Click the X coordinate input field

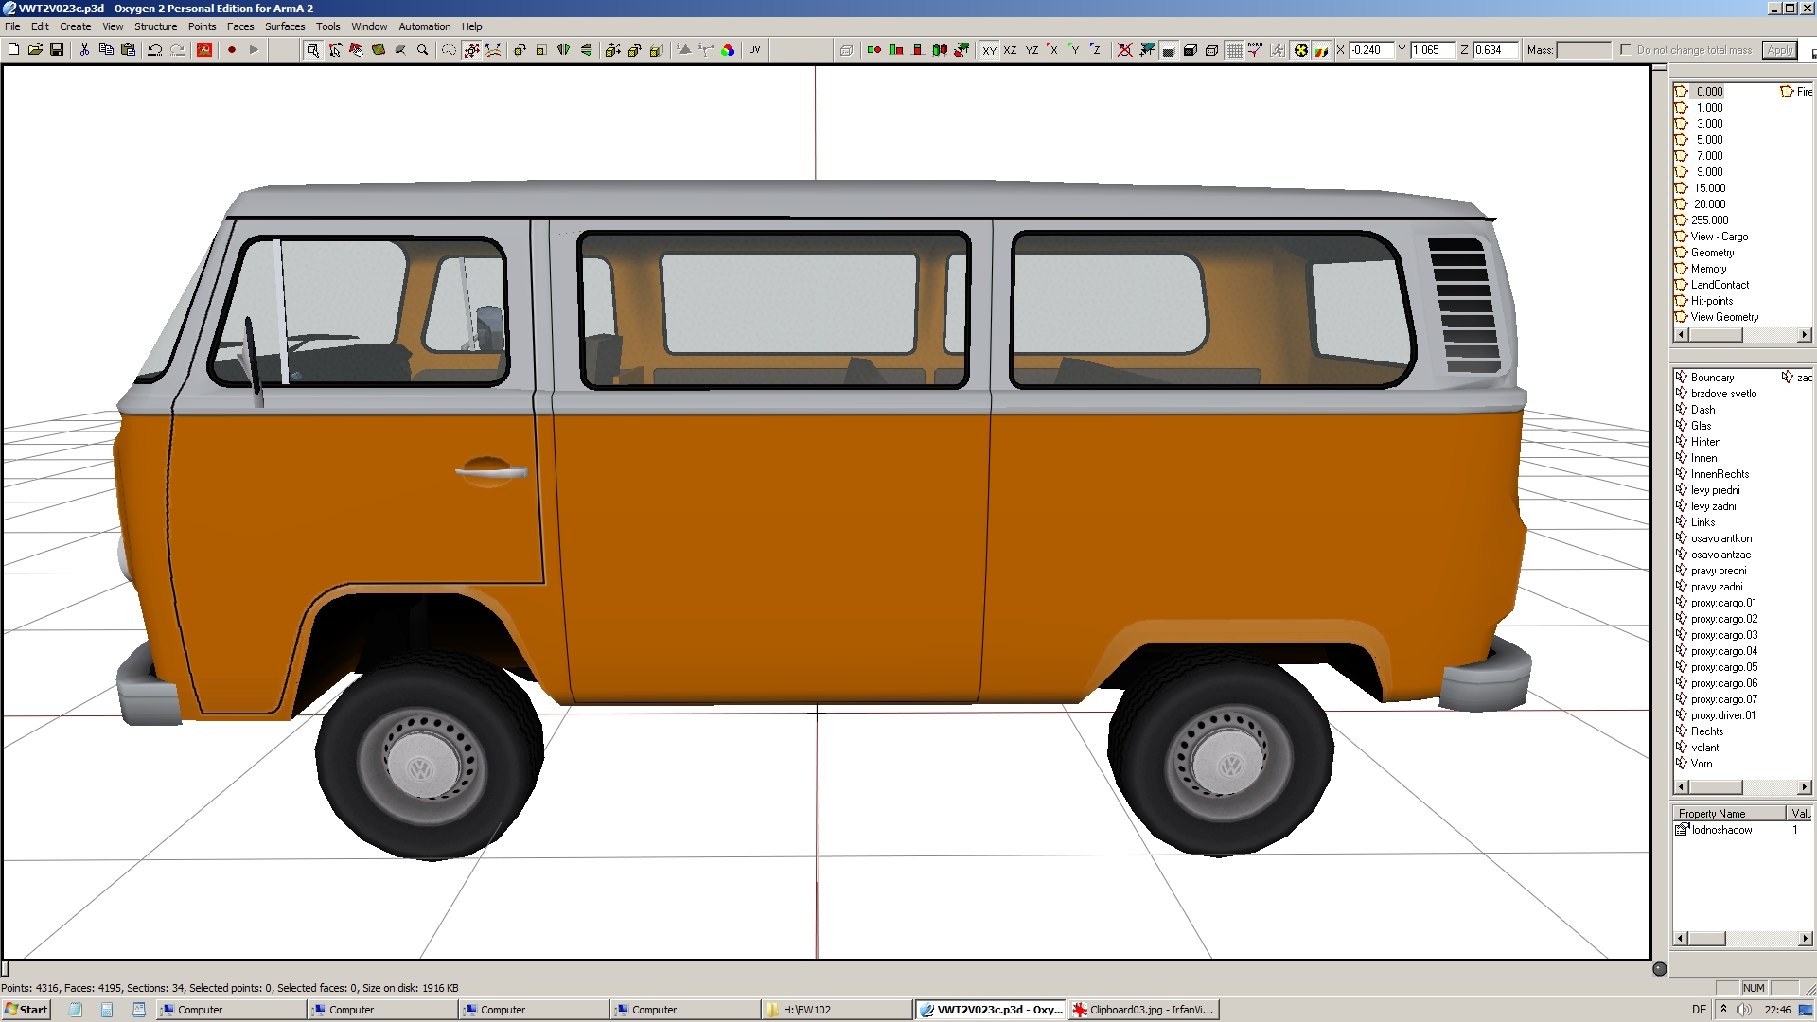click(1370, 50)
